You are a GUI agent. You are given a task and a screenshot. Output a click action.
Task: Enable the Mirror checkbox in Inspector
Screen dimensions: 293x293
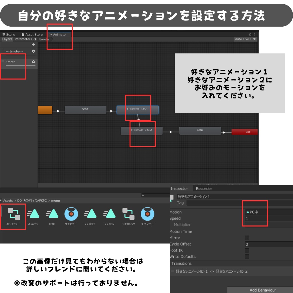click(x=247, y=238)
